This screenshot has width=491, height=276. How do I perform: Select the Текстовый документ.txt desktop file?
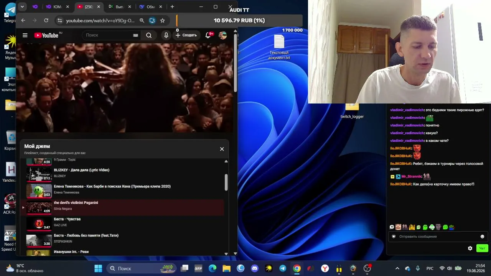279,48
